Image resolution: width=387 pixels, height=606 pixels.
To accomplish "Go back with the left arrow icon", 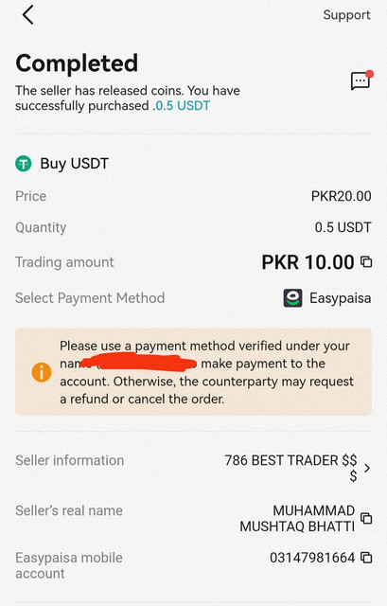I will [x=27, y=15].
